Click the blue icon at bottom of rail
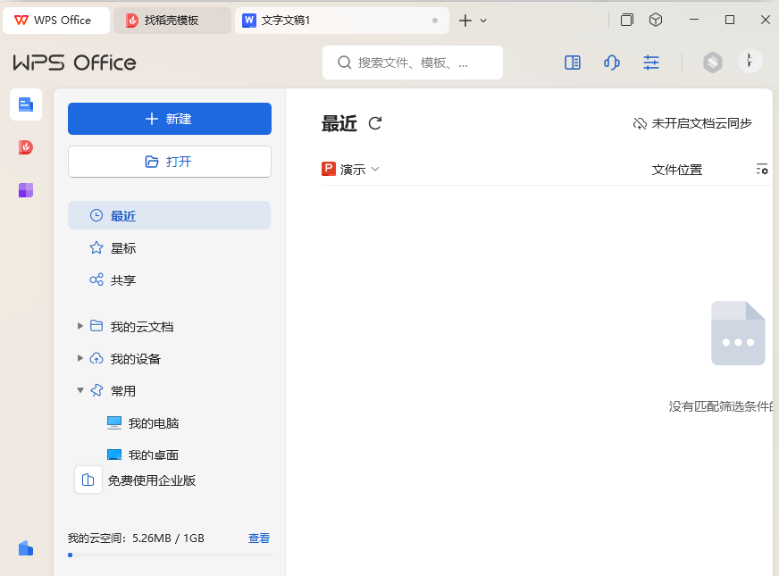Image resolution: width=779 pixels, height=576 pixels. [x=26, y=548]
